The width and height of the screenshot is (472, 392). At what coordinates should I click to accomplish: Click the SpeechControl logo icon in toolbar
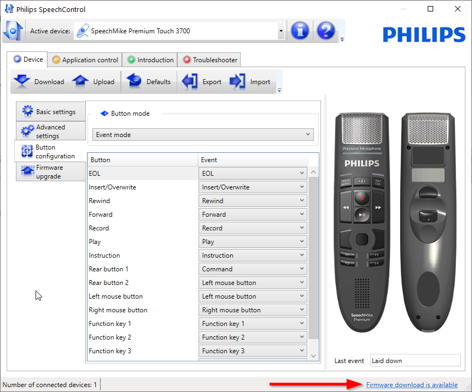coord(13,31)
